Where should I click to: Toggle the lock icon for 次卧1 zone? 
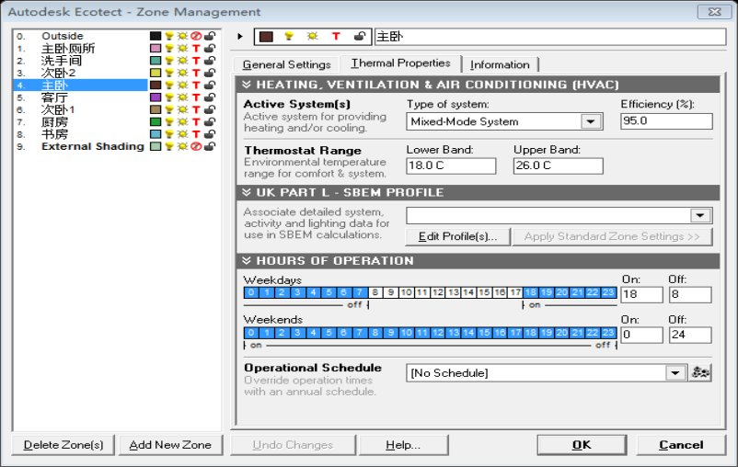click(210, 109)
